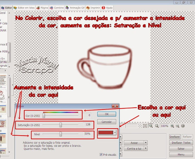Click the round info icon beside zoom

[183, 126]
